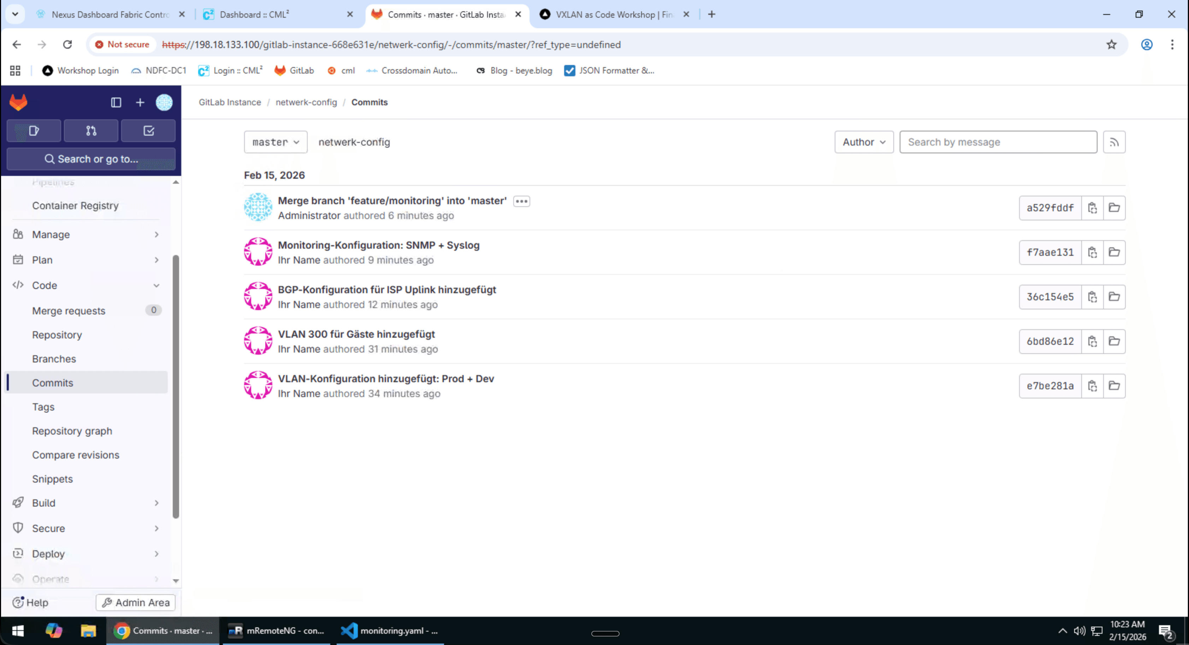Create new item with plus icon

[140, 102]
